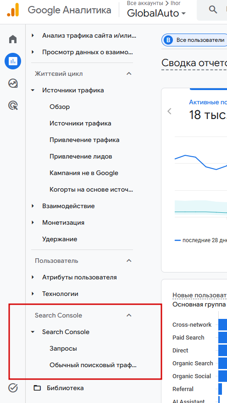This screenshot has height=403, width=227.
Task: Click the Admin checkmark icon at bottom
Action: point(13,388)
